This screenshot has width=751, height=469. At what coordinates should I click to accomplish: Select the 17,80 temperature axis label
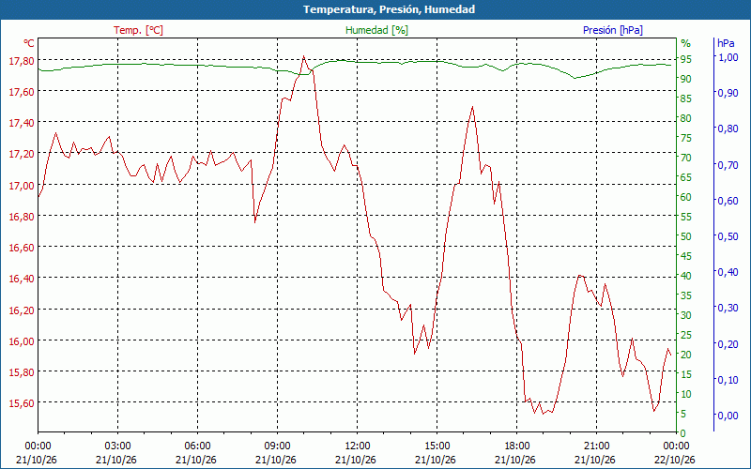pyautogui.click(x=22, y=61)
